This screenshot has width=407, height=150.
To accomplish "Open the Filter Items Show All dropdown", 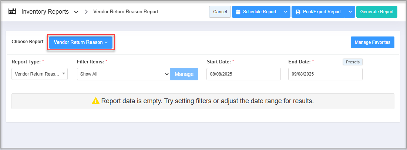I will pos(123,74).
